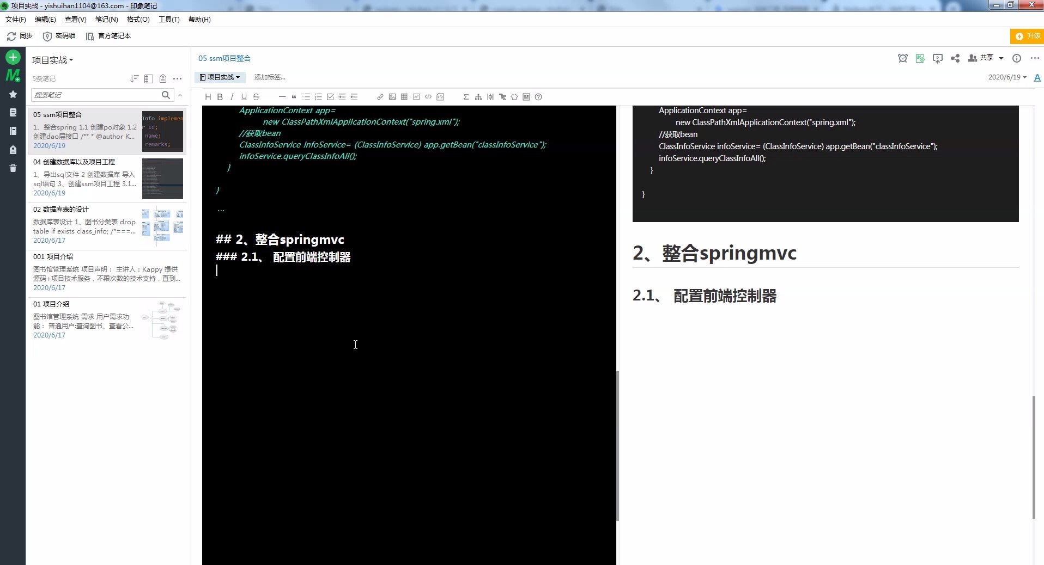Open the 2020/6/19 date dropdown
Screen dimensions: 1044x565
click(1007, 77)
